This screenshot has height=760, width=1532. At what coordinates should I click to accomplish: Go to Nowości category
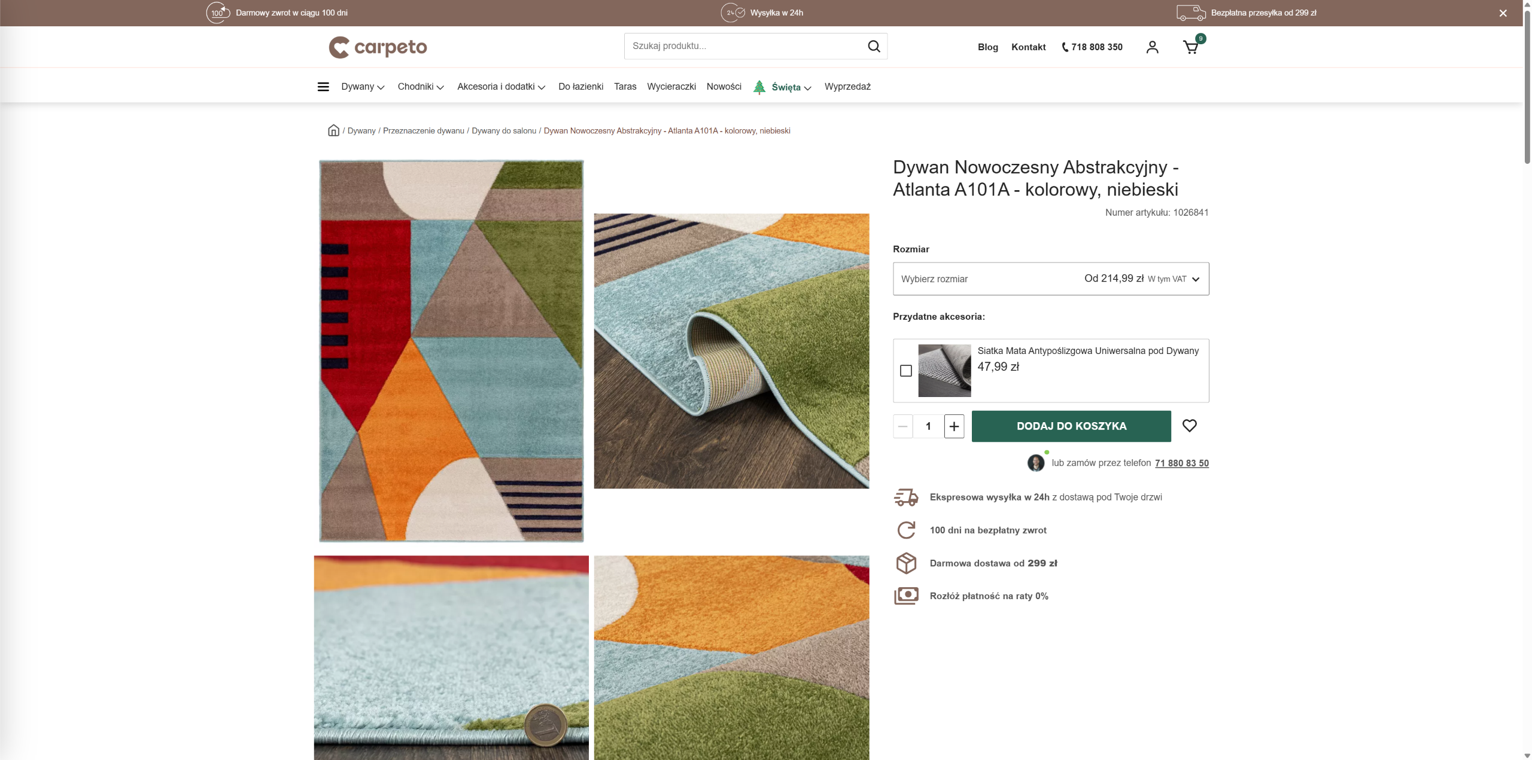tap(724, 87)
